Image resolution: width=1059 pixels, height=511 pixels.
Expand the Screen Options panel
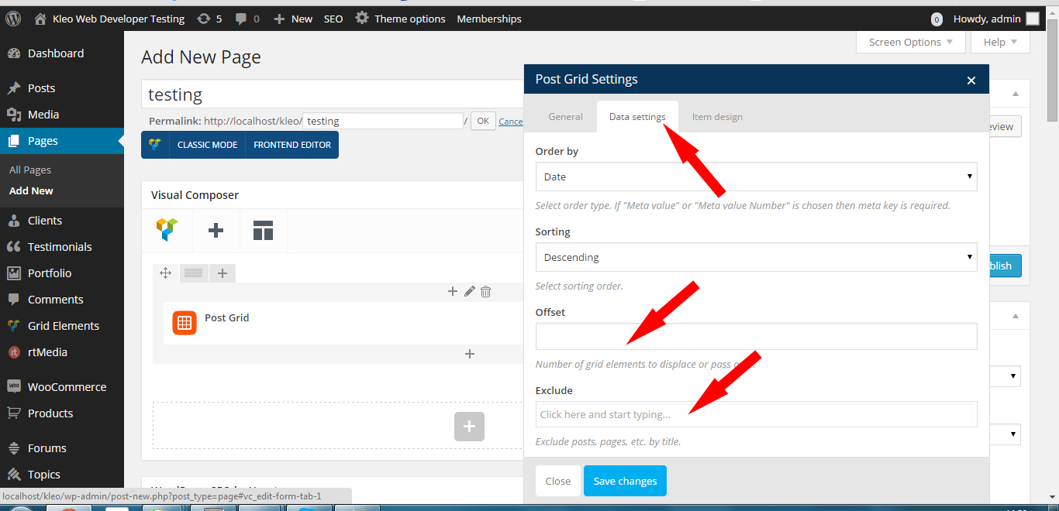pyautogui.click(x=910, y=43)
